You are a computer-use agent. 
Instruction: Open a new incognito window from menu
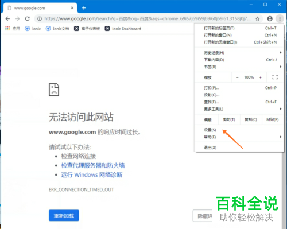tap(239, 42)
